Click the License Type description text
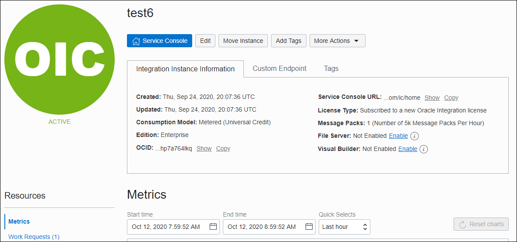Viewport: 517px width, 242px height. (x=423, y=110)
